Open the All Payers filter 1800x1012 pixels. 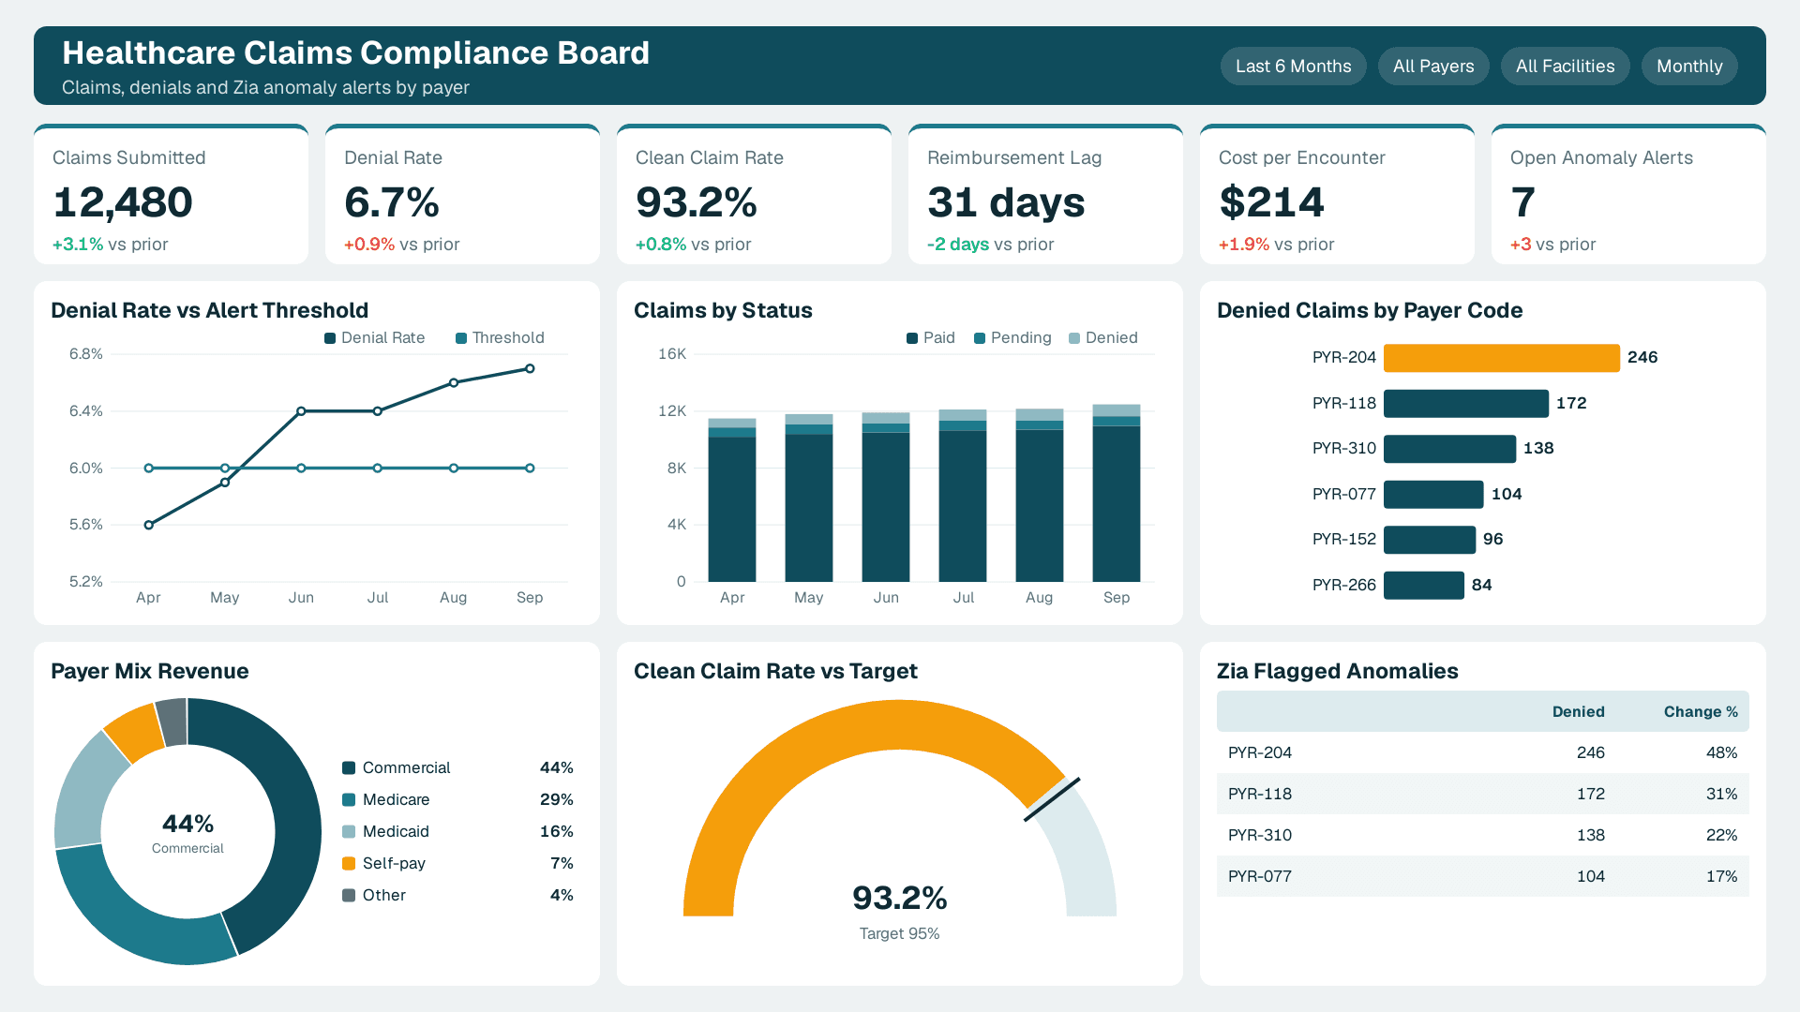point(1433,67)
